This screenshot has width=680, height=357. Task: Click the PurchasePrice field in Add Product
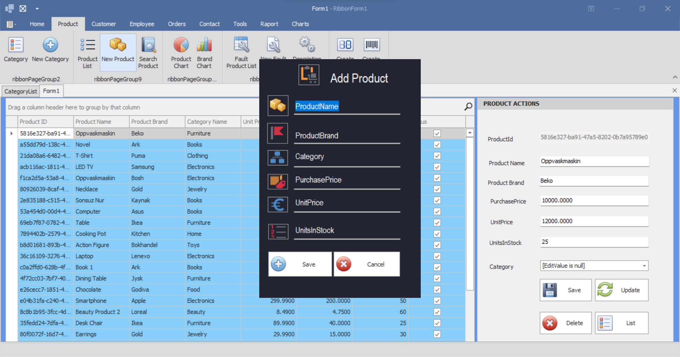[x=347, y=180]
